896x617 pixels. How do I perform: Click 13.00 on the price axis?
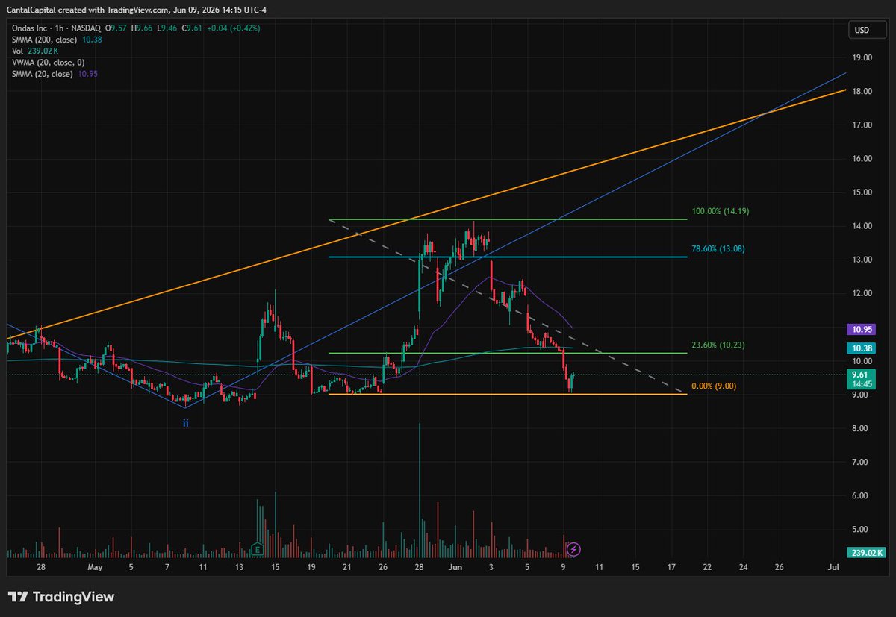[x=863, y=260]
